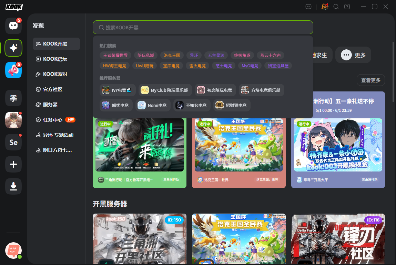Click hot search tag MyG电竞

point(250,66)
